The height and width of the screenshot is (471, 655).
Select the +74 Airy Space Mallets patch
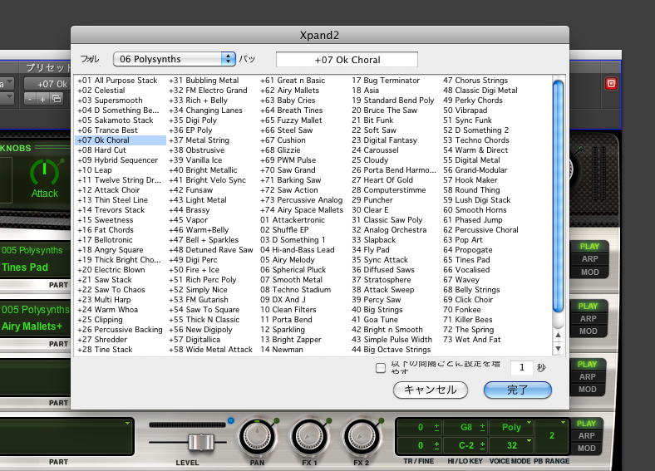[302, 210]
